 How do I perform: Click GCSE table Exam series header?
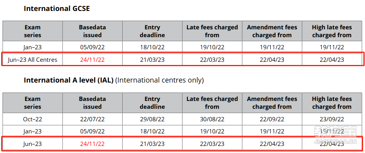[33, 31]
